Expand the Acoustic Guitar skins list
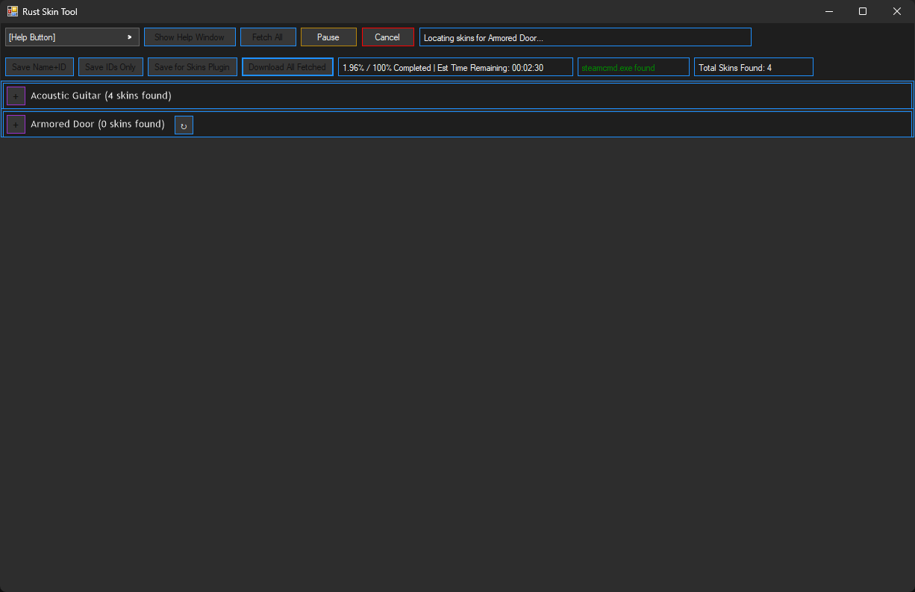Image resolution: width=915 pixels, height=592 pixels. coord(16,96)
